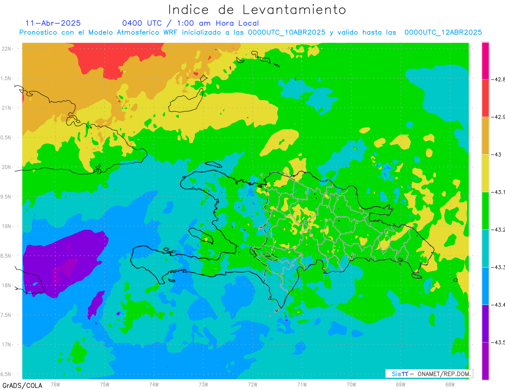Click the '-43.5' color scale value

pos(499,342)
